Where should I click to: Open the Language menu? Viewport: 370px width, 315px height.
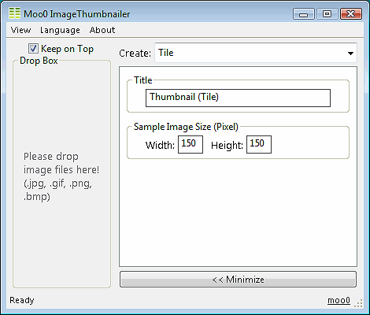pos(60,30)
